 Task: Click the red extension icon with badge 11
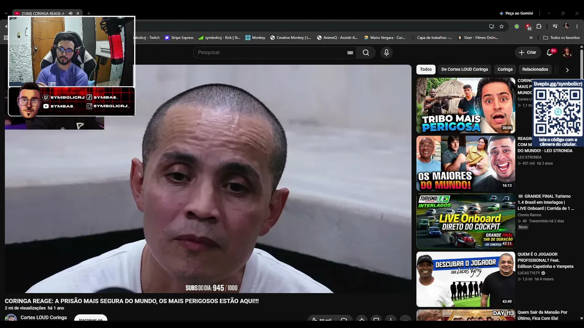coord(528,26)
